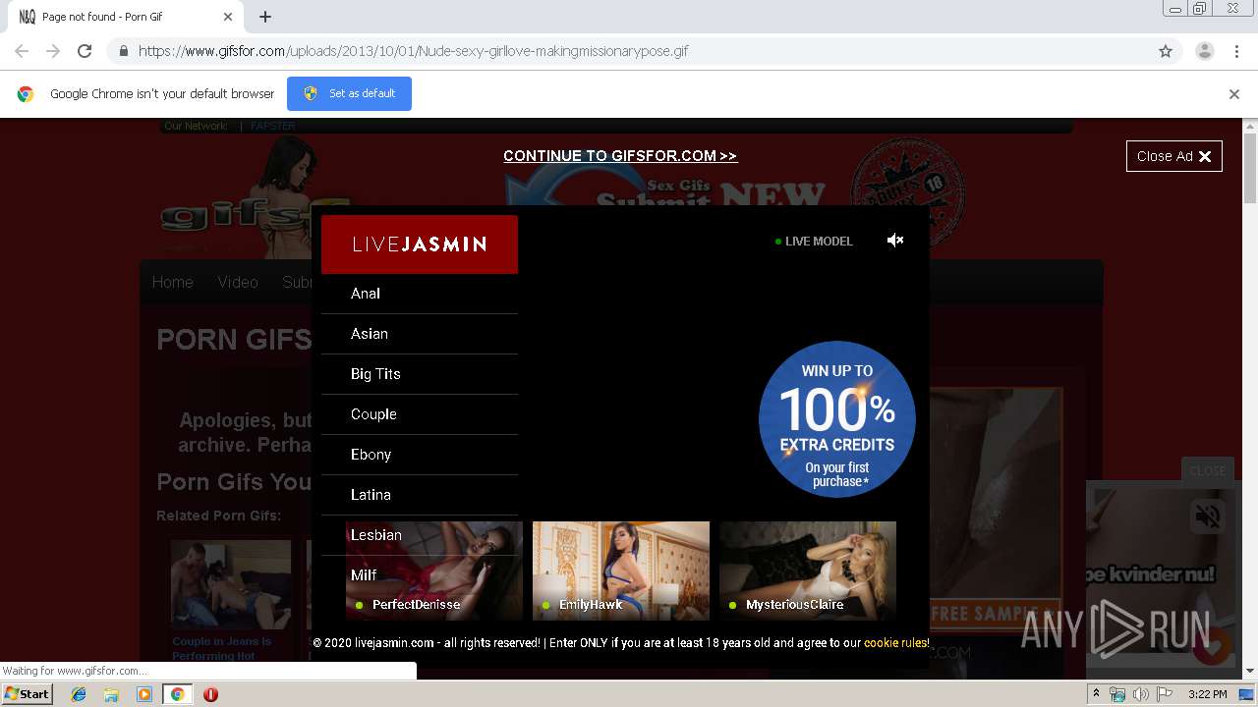View site info via lock icon
1258x707 pixels.
click(123, 51)
